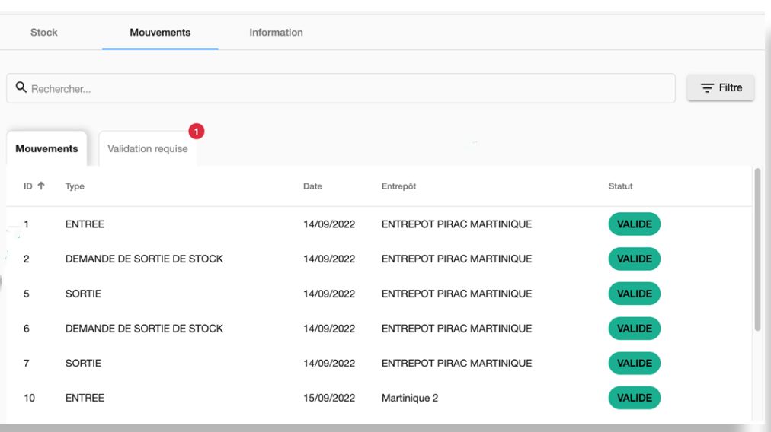Click VALIDE status on row ID 10
This screenshot has width=771, height=432.
click(634, 398)
